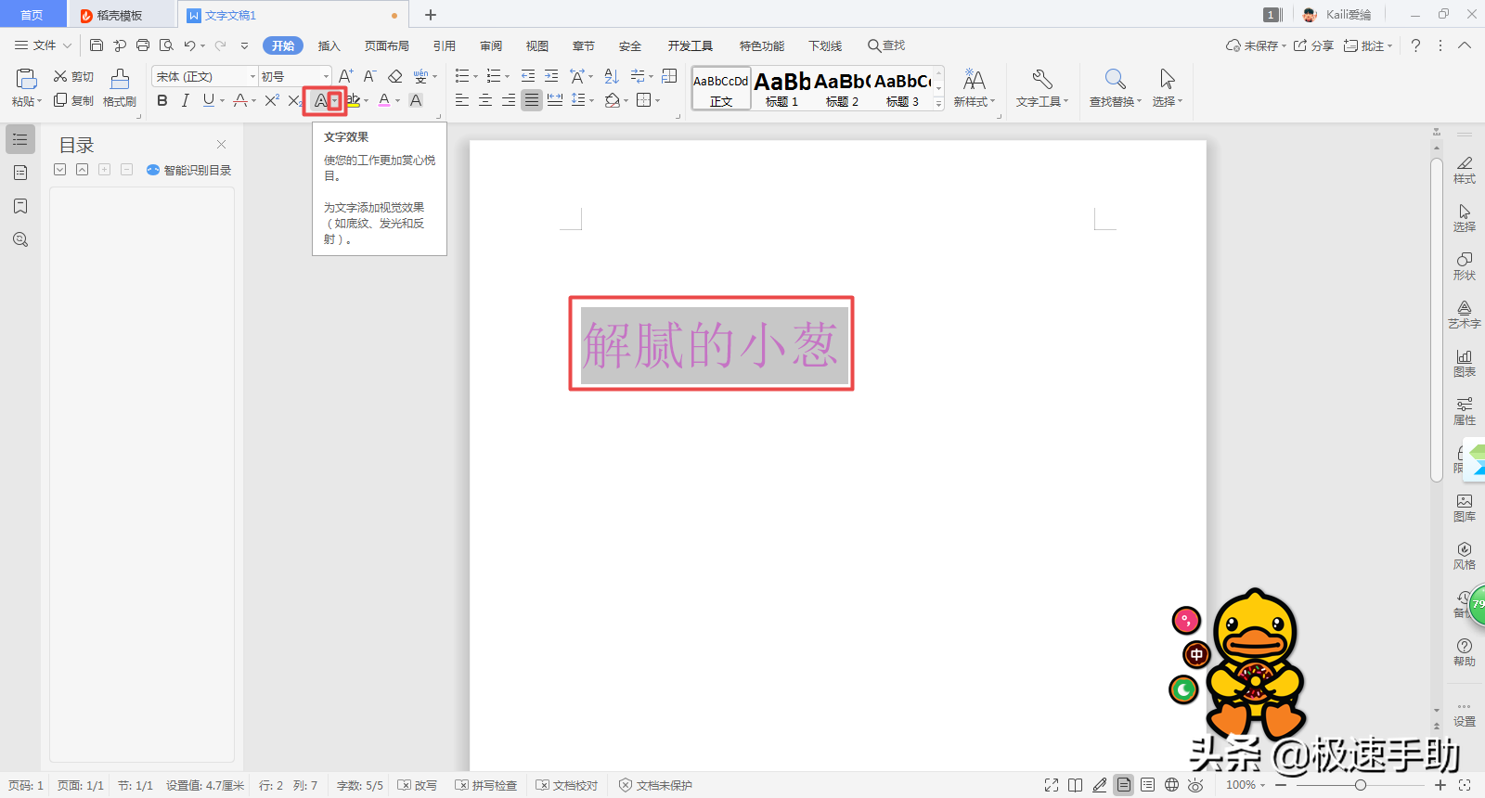Viewport: 1485px width, 798px height.
Task: Toggle justified alignment
Action: point(532,100)
